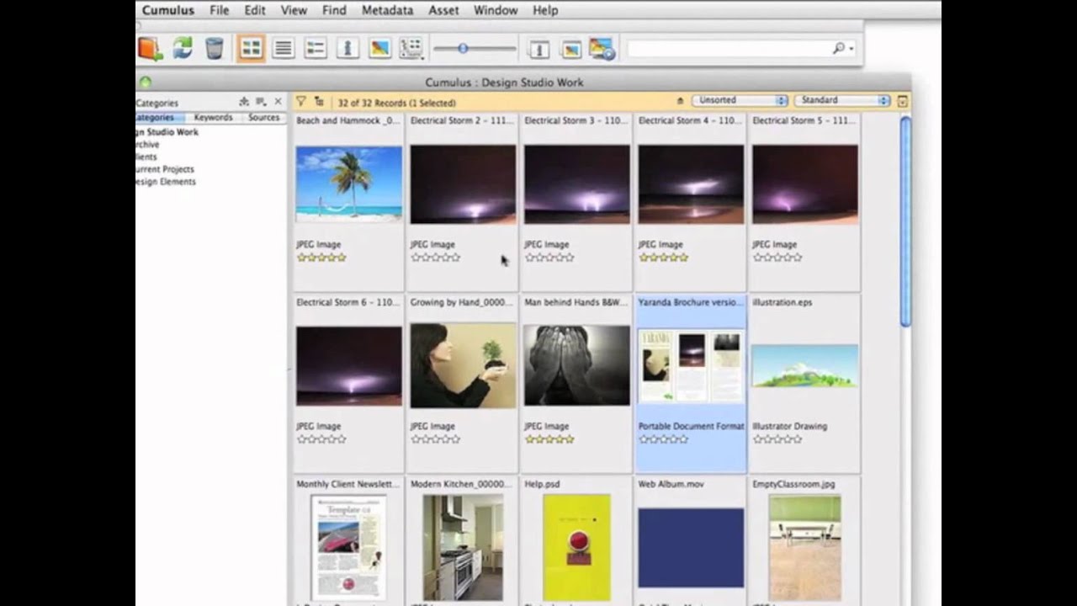Select the Modern Kitchen thumbnail
Screen dimensions: 1077x606
point(463,547)
